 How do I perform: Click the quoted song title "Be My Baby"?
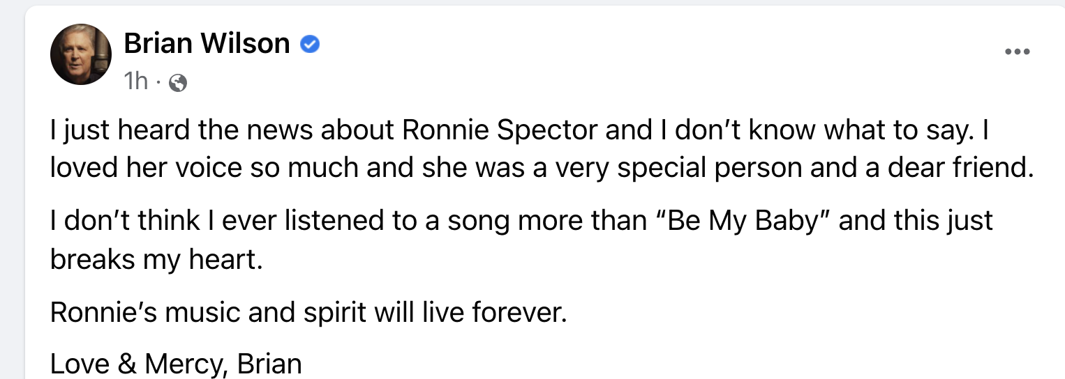pos(743,222)
